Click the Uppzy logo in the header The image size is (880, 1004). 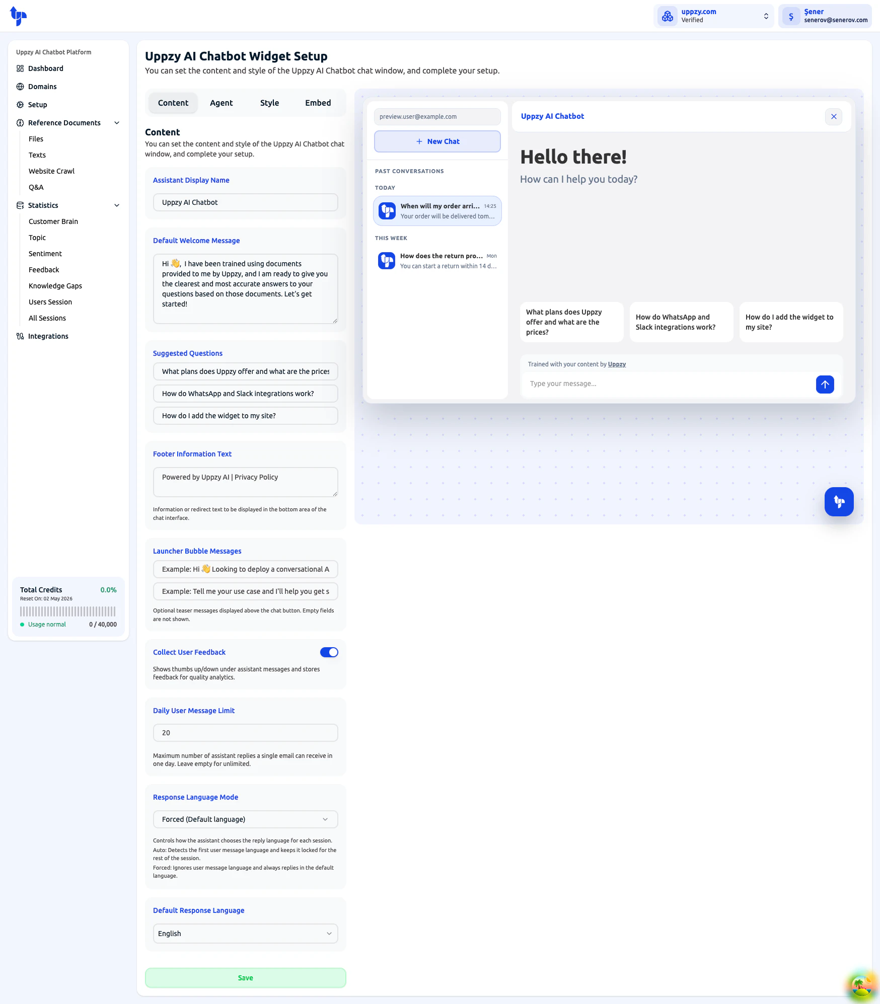[x=18, y=16]
